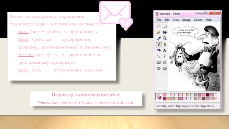Select the Airbrush spray can
This screenshot has width=229, height=129.
coord(159,50)
